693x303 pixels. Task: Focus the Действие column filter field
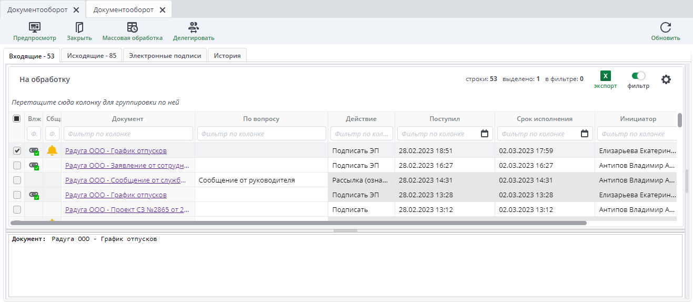click(x=361, y=134)
